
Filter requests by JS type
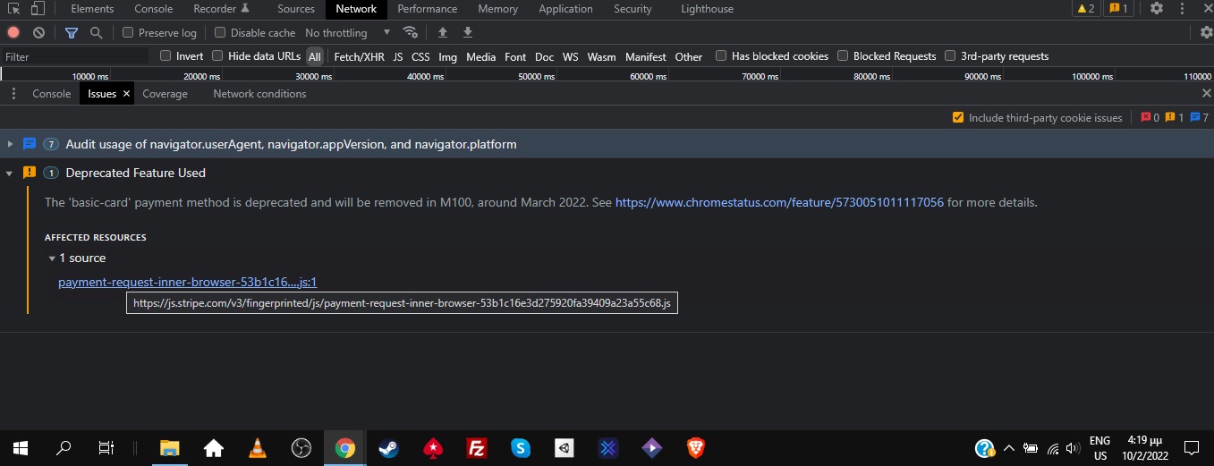[x=398, y=56]
